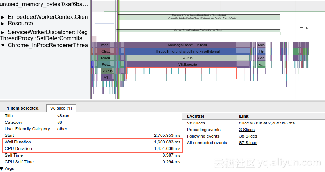Screen dimensions: 325x172
Task: Open the 38 Slices following events link
Action: click(248, 136)
